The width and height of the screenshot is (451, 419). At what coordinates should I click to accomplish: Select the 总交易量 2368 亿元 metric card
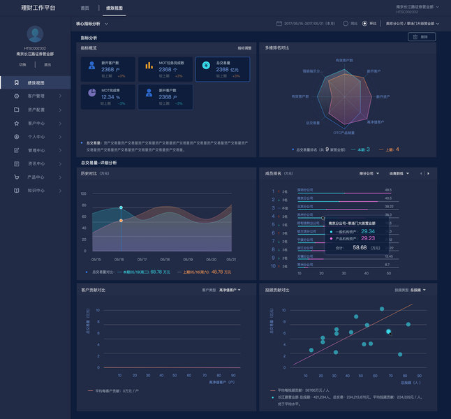pyautogui.click(x=223, y=69)
